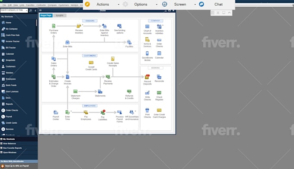Open the Company menu
294x169 pixels.
click(x=52, y=5)
